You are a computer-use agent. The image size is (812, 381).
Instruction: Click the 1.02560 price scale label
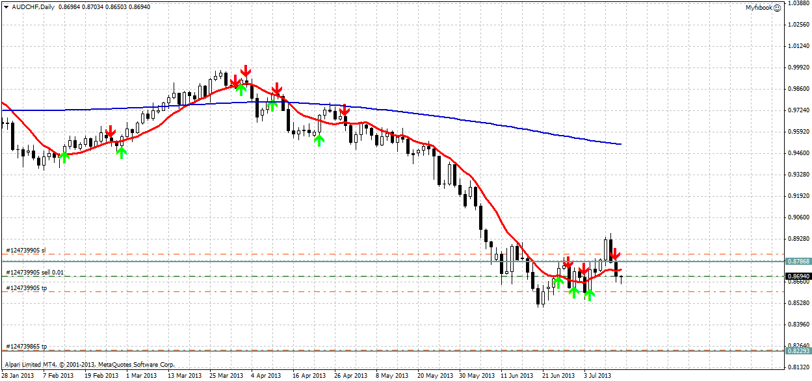tap(798, 25)
